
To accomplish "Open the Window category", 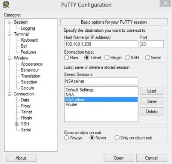I will point(21,58).
